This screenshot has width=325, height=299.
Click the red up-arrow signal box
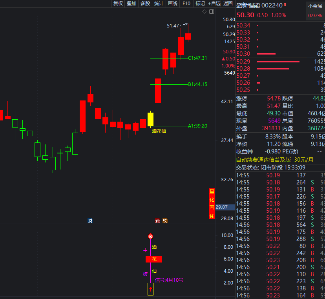click(x=150, y=289)
